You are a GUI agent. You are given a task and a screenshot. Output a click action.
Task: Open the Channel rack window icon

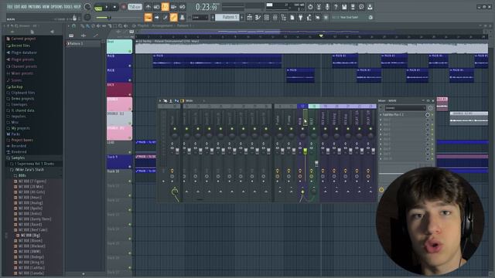point(266,18)
